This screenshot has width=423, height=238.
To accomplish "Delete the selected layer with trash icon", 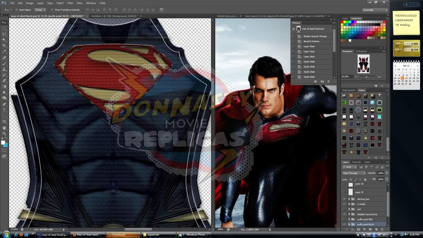I will pyautogui.click(x=382, y=229).
